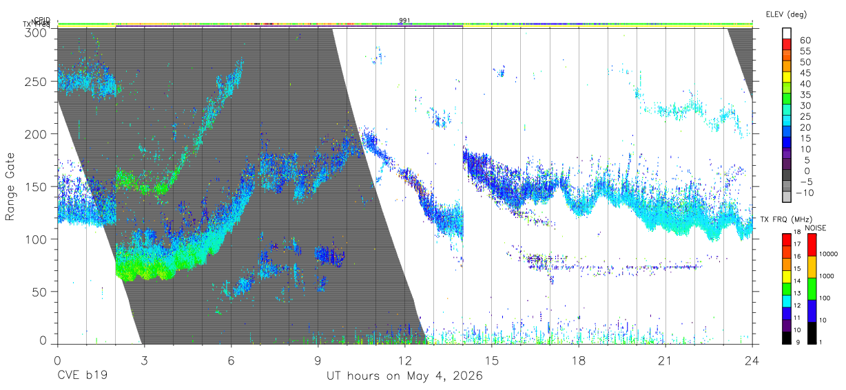
Task: Click the '45' label on the ELEV colorbar
Action: [x=805, y=73]
